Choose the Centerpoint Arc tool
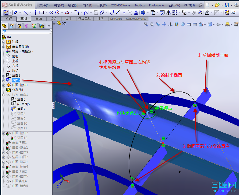 pos(67,13)
